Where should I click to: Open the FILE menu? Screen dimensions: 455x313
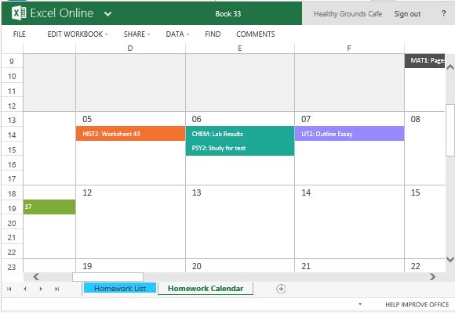click(x=19, y=34)
